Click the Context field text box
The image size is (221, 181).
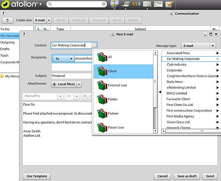[x=71, y=45]
